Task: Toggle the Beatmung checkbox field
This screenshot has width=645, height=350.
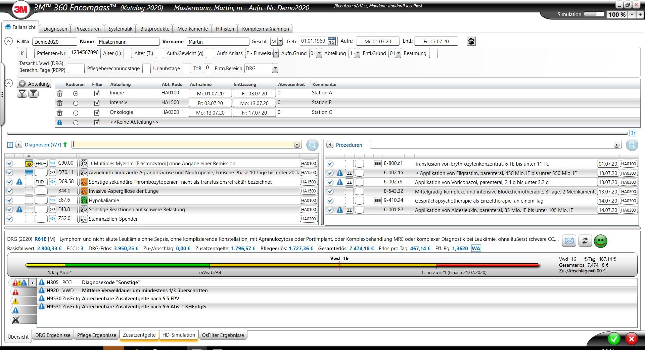Action: click(433, 53)
